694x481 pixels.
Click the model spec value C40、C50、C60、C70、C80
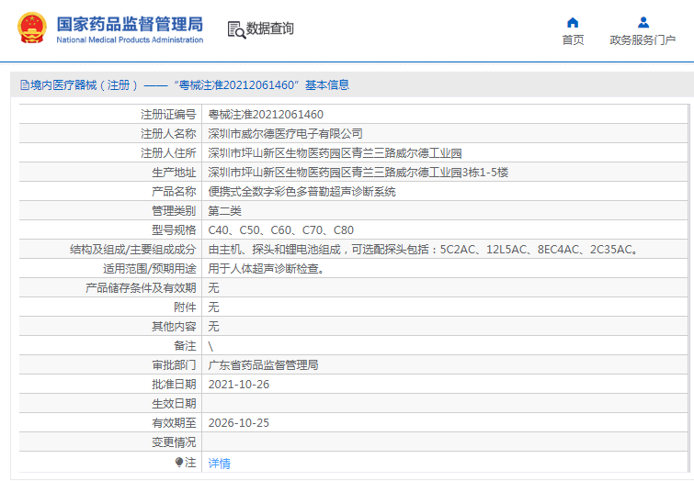pos(280,230)
